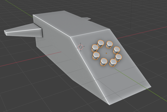
Task: Click the bottom-center cylinder of the ring
Action: (104, 62)
